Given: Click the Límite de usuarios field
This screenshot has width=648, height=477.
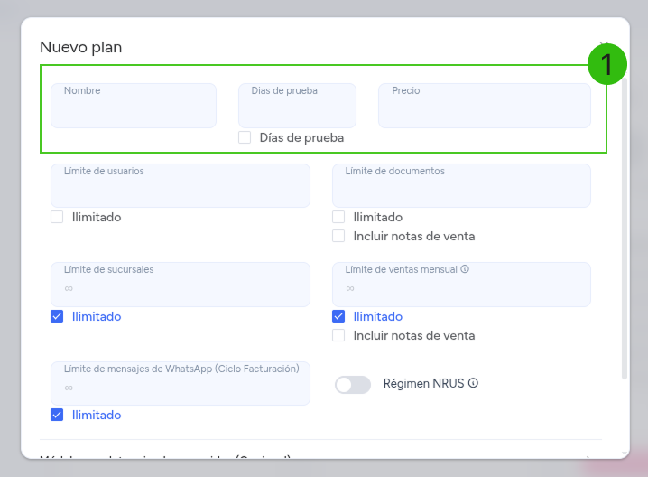Looking at the screenshot, I should coord(181,185).
